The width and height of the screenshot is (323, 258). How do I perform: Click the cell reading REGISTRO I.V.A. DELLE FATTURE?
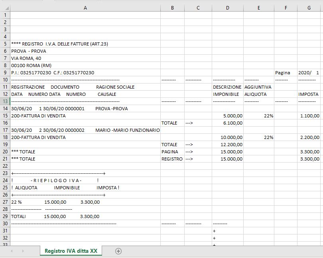pyautogui.click(x=85, y=44)
